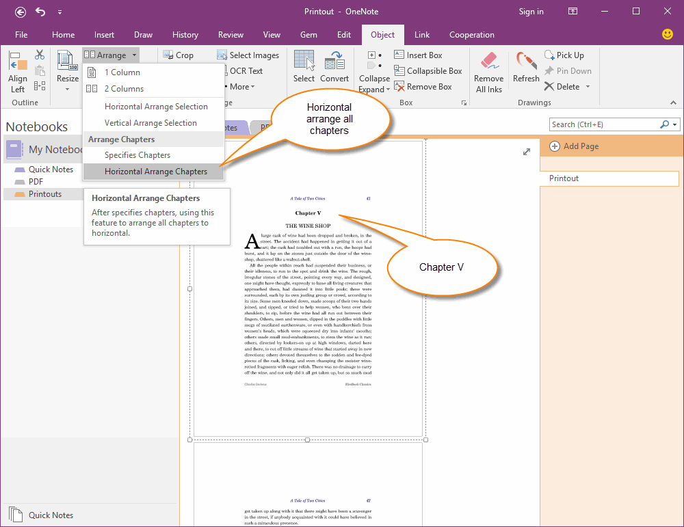Collapse the ribbon with chevron
The width and height of the screenshot is (684, 527).
[673, 103]
